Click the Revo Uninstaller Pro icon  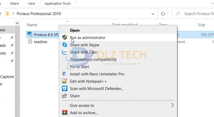[x=64, y=74]
